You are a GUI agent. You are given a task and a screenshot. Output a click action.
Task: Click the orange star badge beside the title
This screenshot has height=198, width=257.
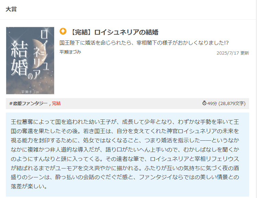(63, 31)
